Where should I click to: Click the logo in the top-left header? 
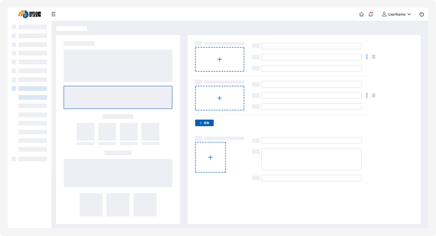pyautogui.click(x=30, y=14)
